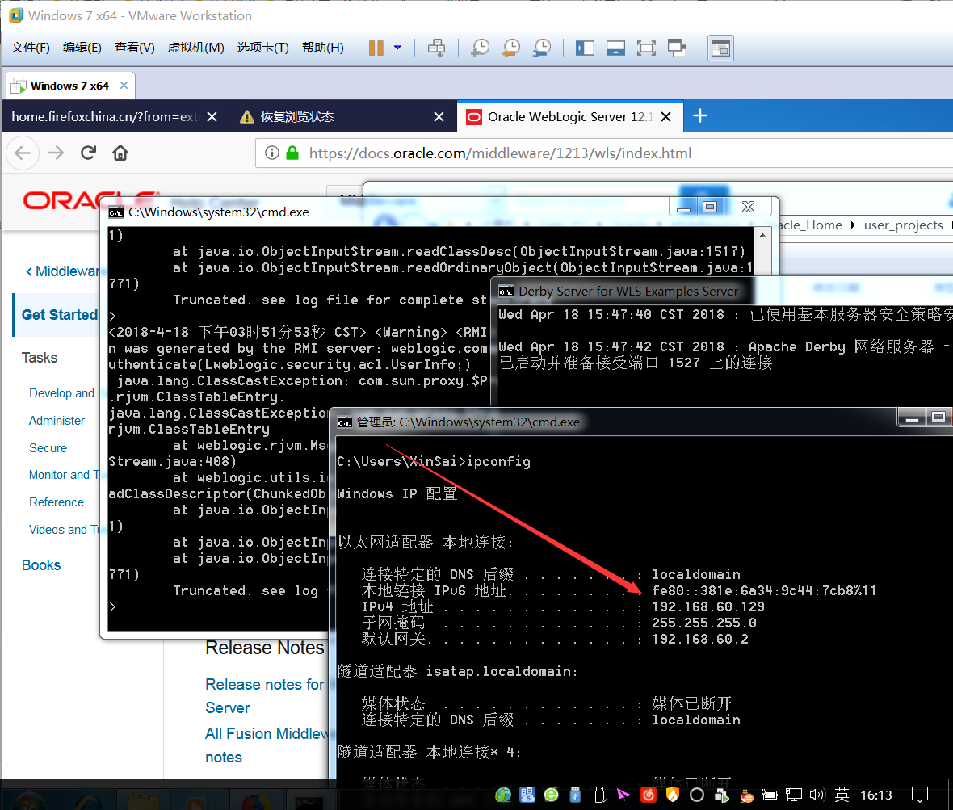Select the Windows 7 x64 VM tab
The image size is (953, 810).
tap(69, 86)
